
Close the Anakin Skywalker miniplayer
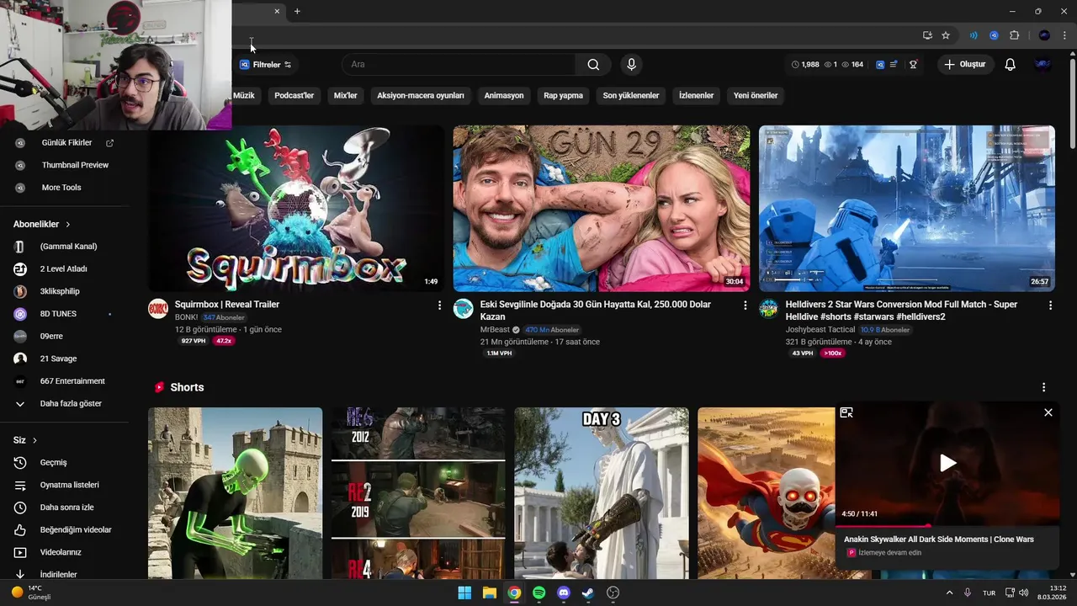(1048, 412)
